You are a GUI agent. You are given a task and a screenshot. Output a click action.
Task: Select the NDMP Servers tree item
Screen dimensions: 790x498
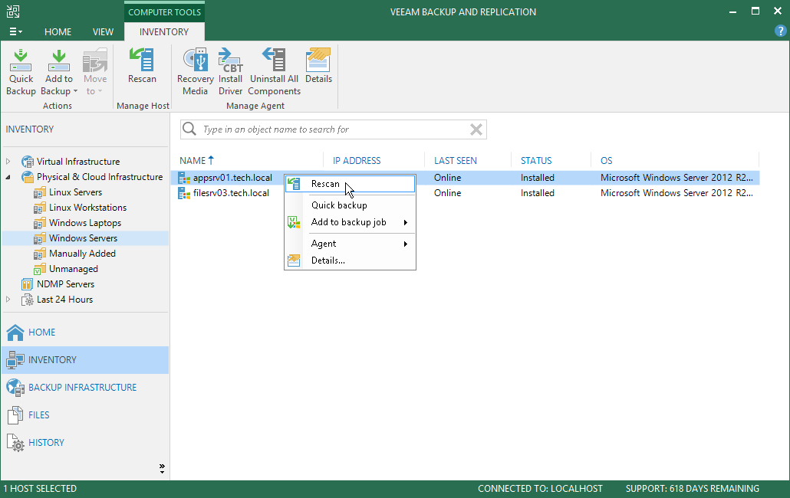tap(65, 284)
